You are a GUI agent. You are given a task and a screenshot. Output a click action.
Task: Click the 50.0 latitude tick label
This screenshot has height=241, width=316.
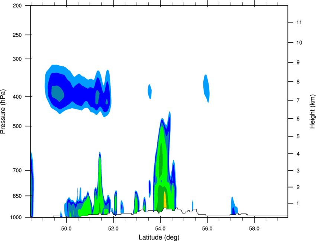click(x=66, y=228)
